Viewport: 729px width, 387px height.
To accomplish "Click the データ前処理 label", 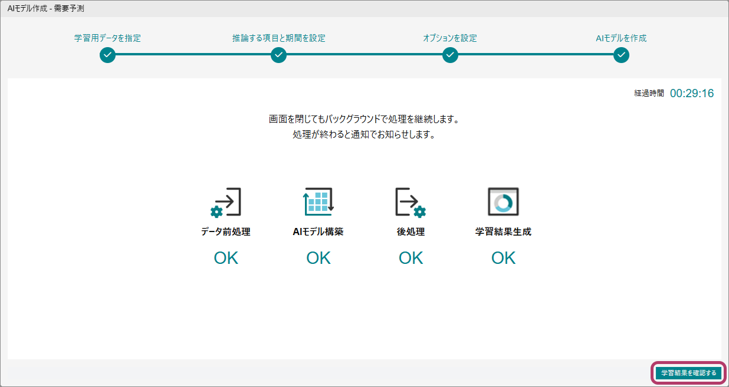I will [x=226, y=232].
